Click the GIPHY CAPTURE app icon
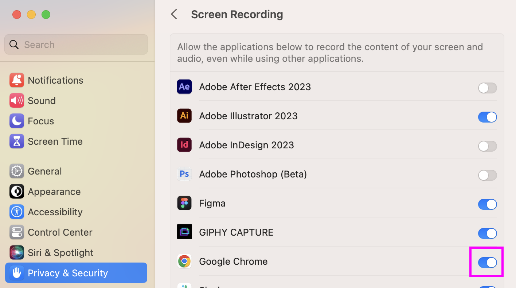 point(184,232)
